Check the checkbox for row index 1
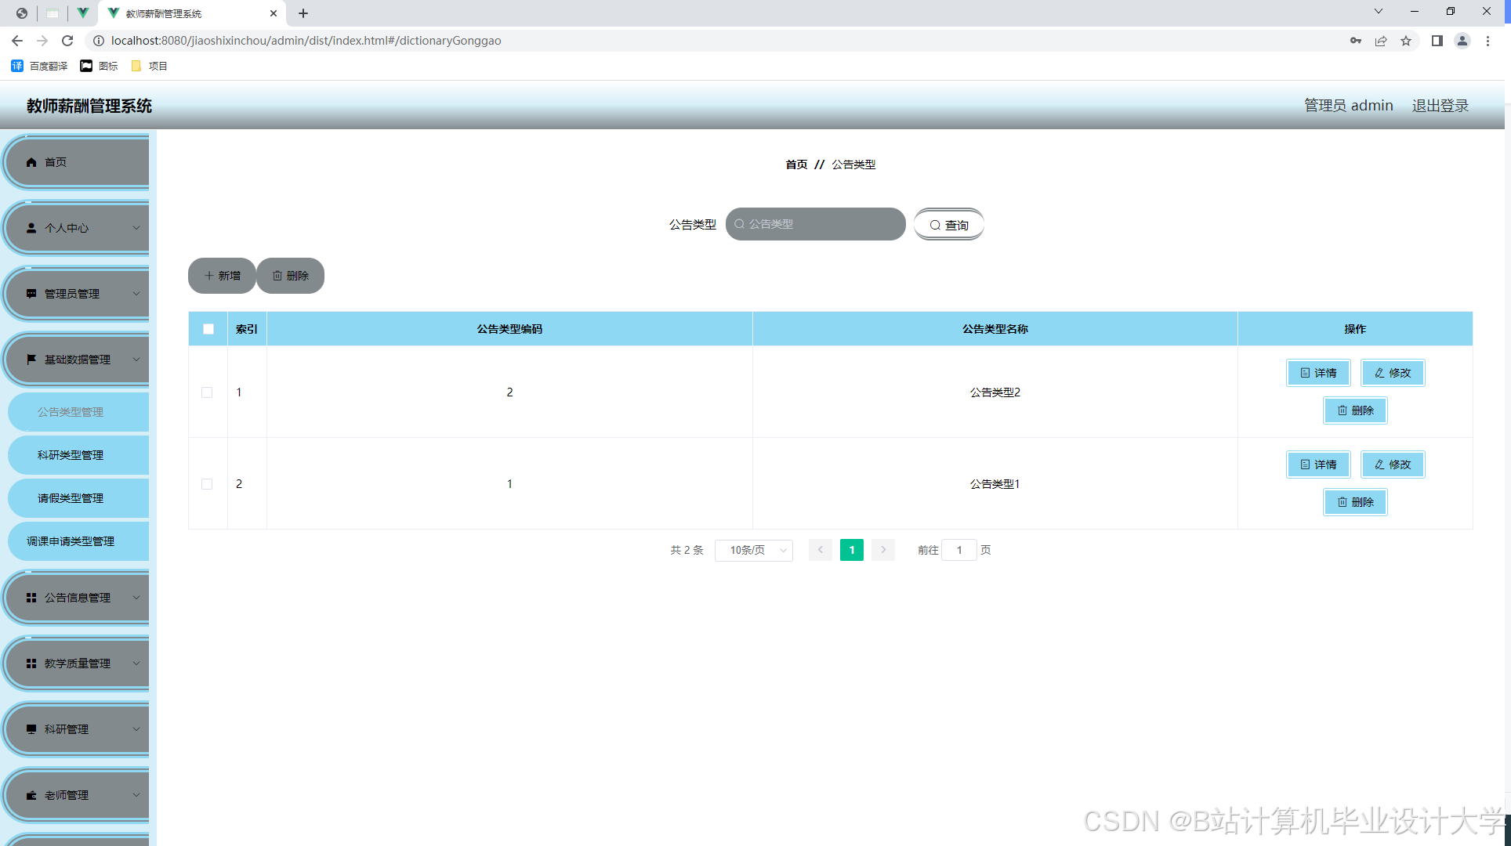The height and width of the screenshot is (846, 1511). coord(207,392)
